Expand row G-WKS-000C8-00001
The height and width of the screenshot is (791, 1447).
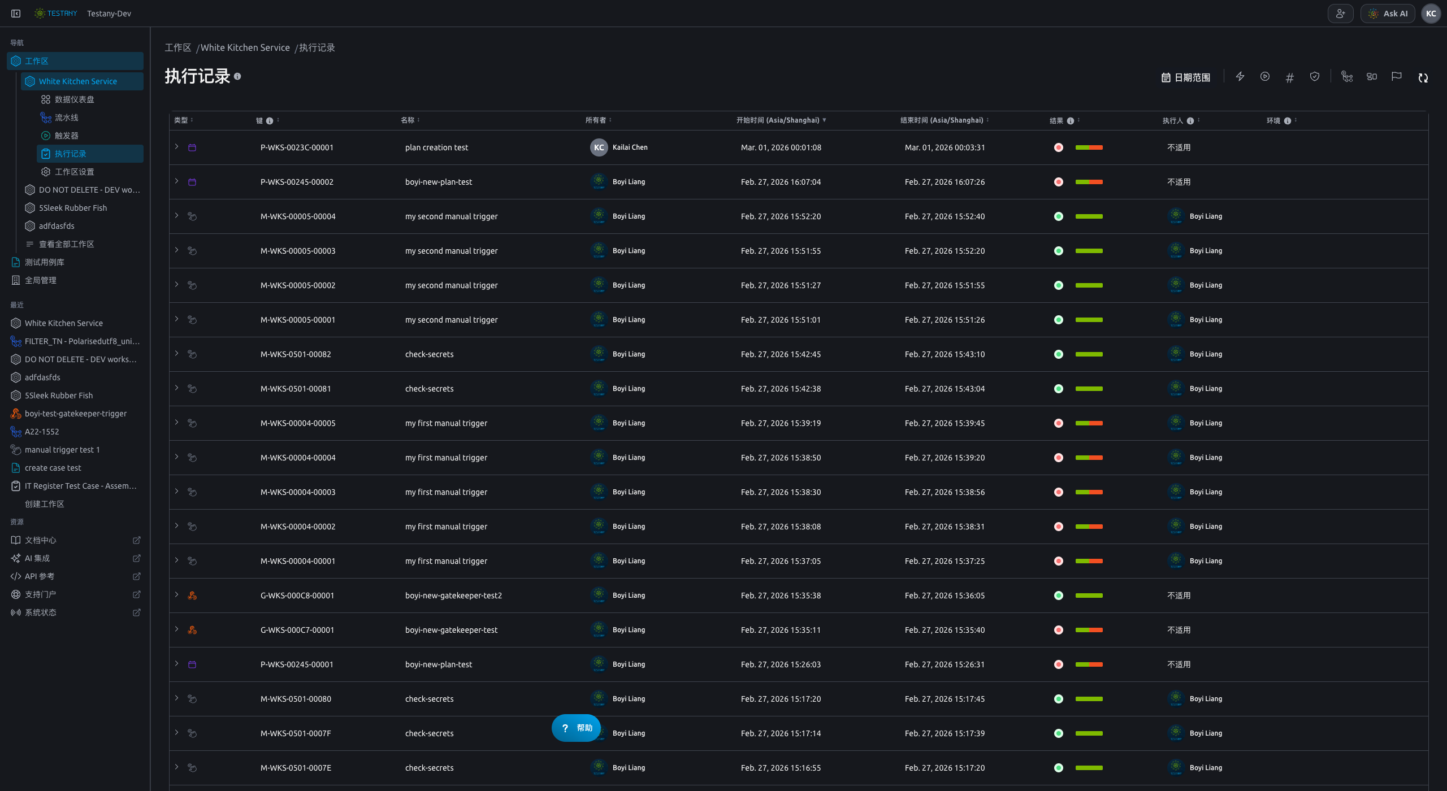(x=177, y=595)
